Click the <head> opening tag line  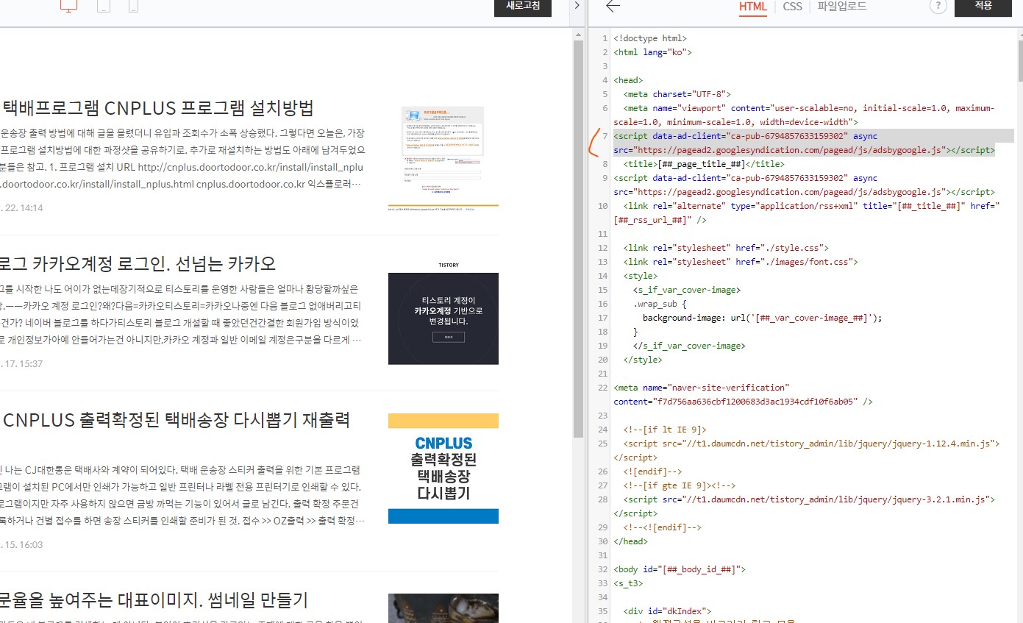tap(628, 80)
